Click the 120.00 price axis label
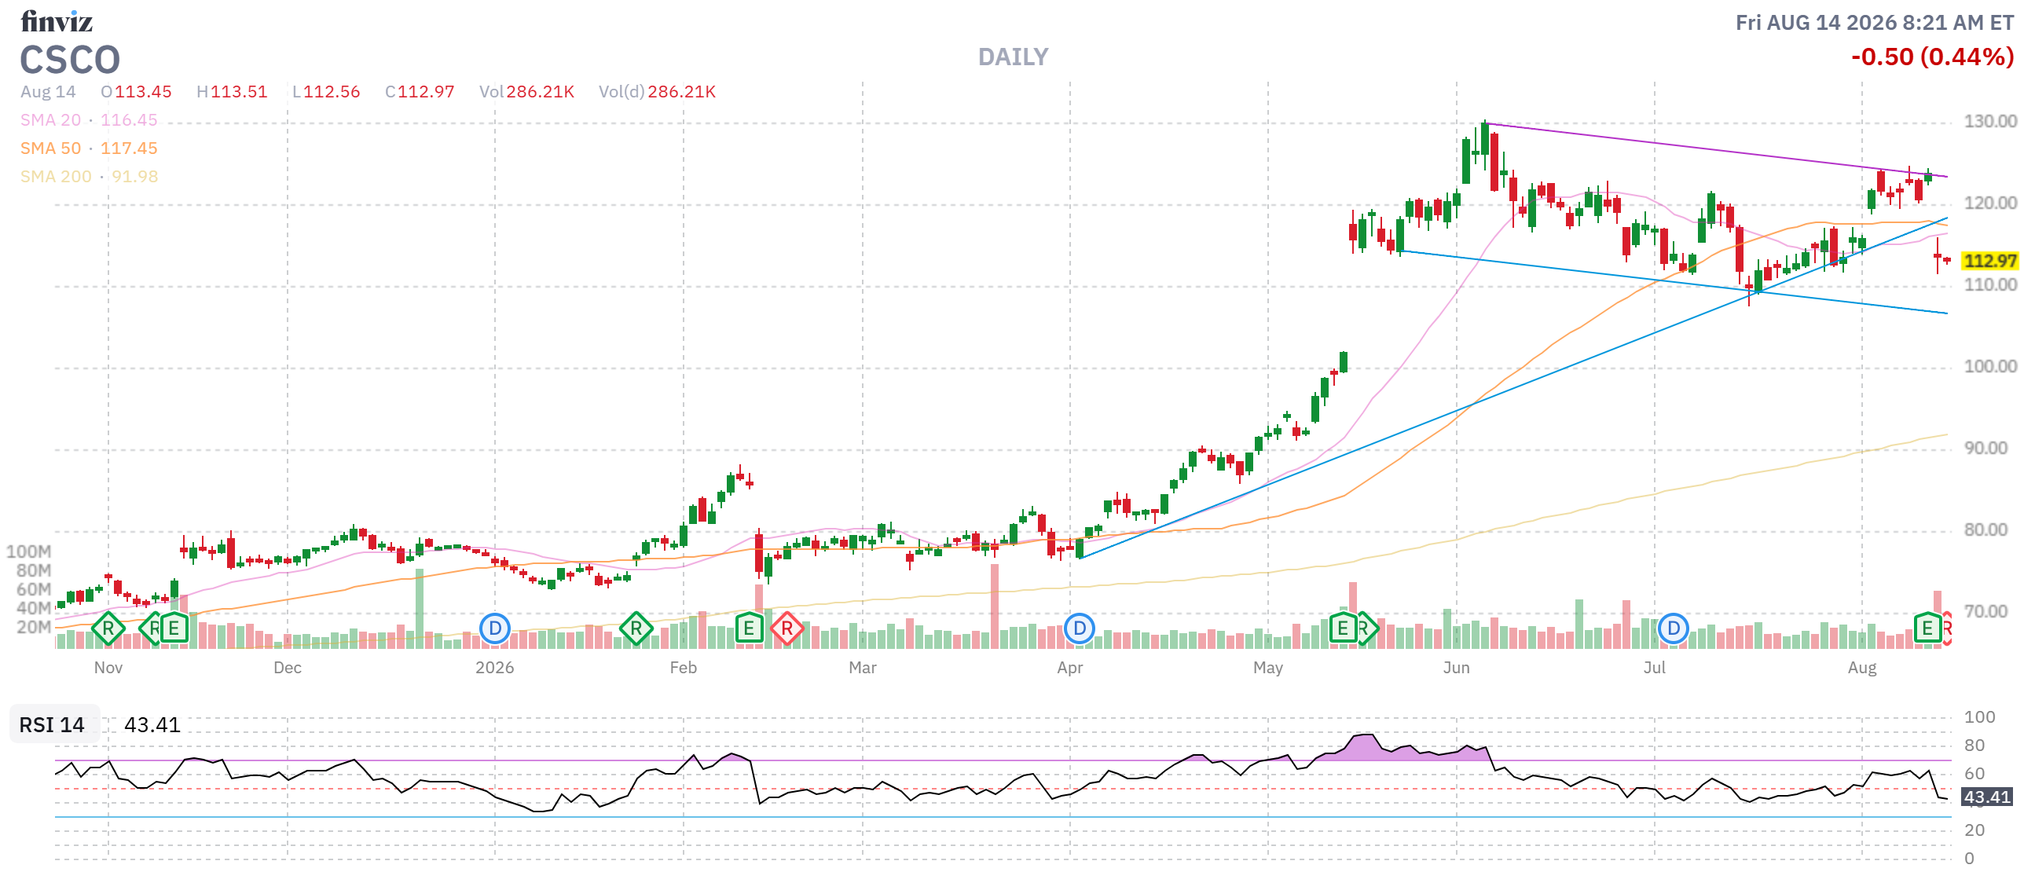This screenshot has height=883, width=2035. click(1990, 203)
